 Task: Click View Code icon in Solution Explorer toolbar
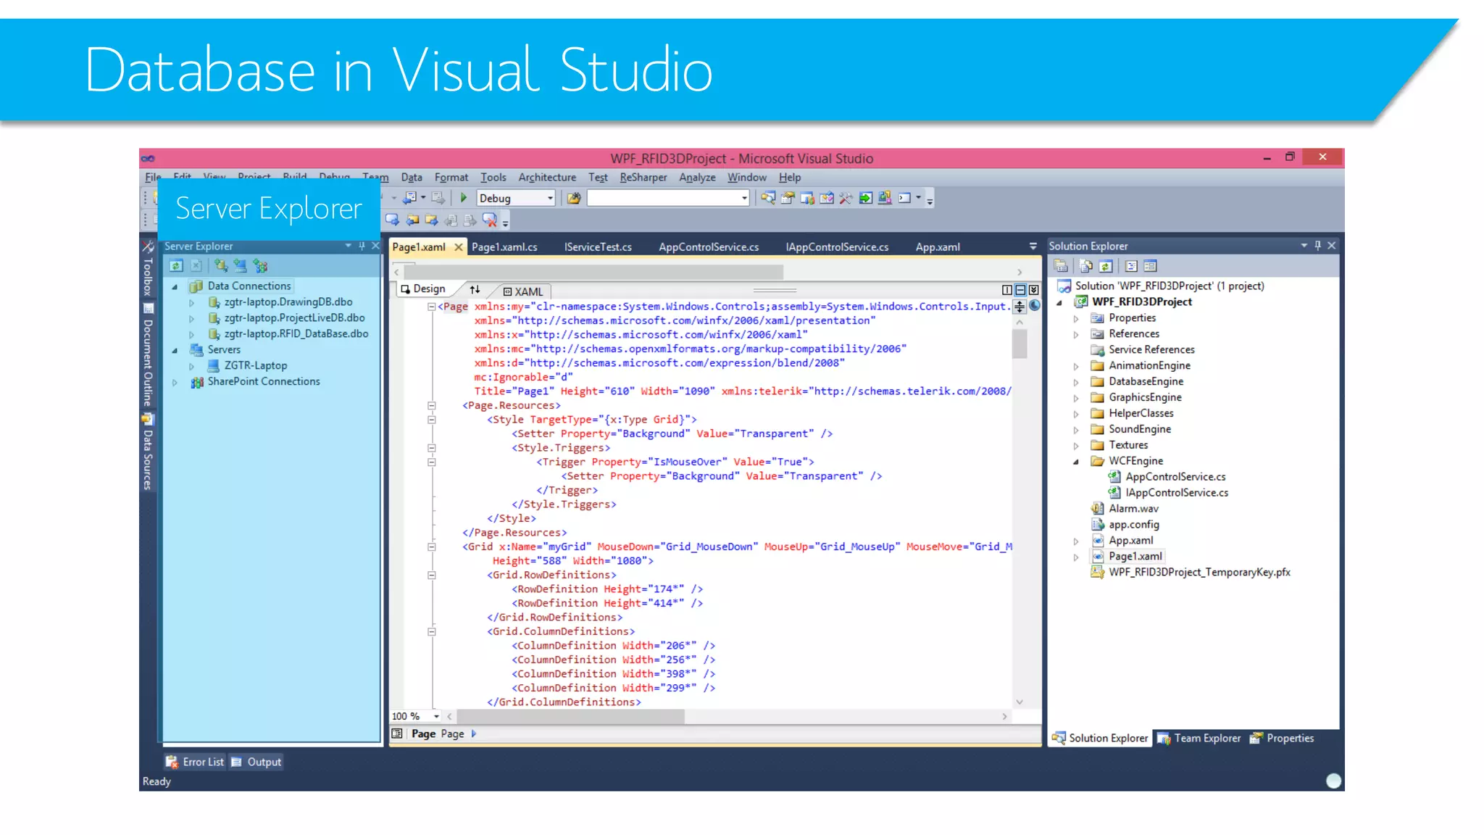[x=1131, y=266]
